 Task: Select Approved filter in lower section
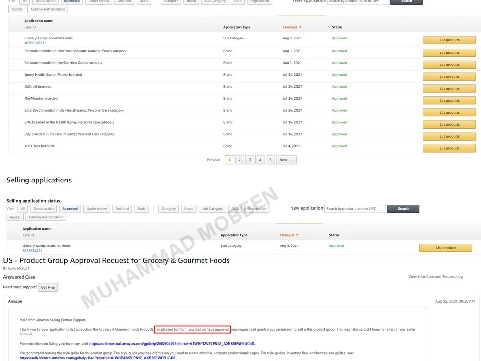tap(70, 209)
